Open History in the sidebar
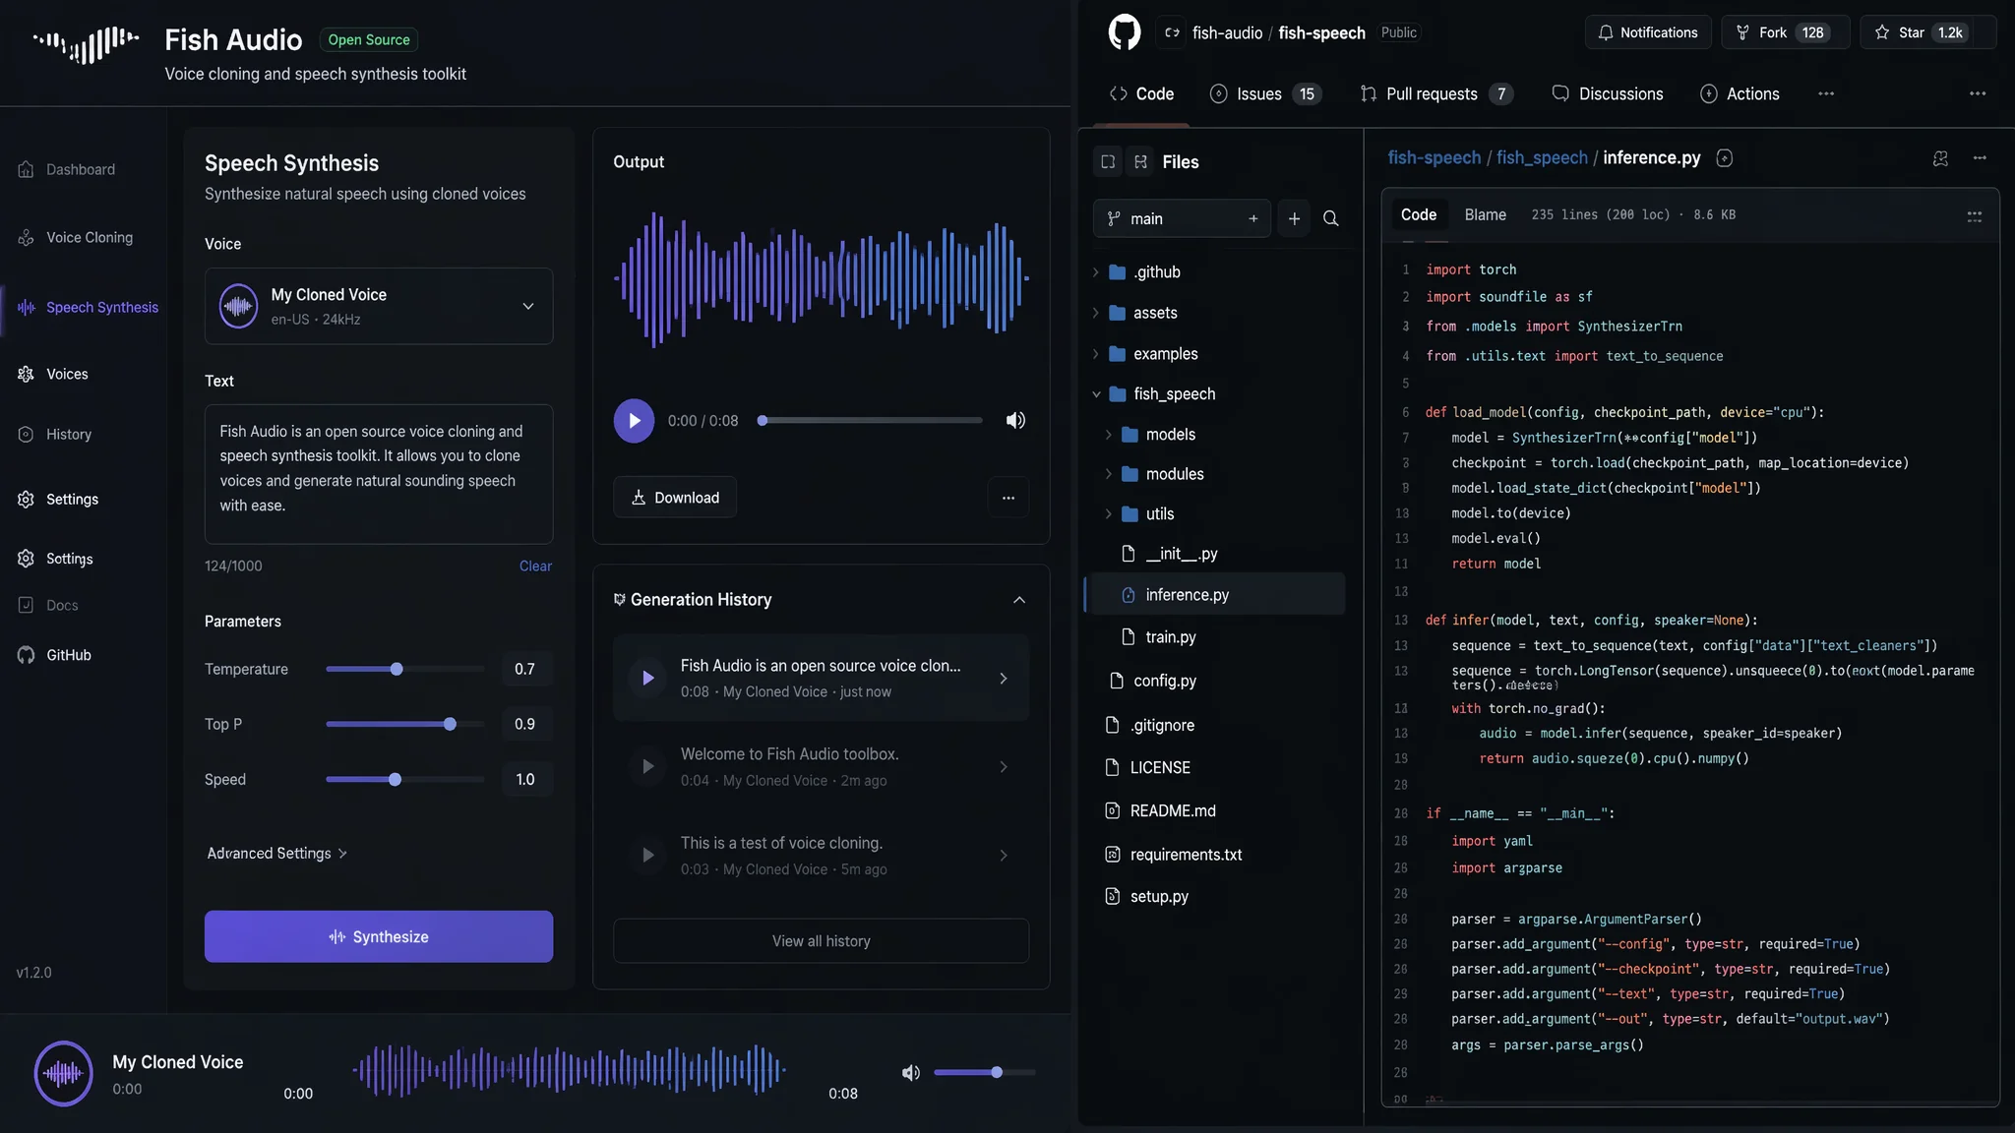Image resolution: width=2015 pixels, height=1133 pixels. [55, 434]
